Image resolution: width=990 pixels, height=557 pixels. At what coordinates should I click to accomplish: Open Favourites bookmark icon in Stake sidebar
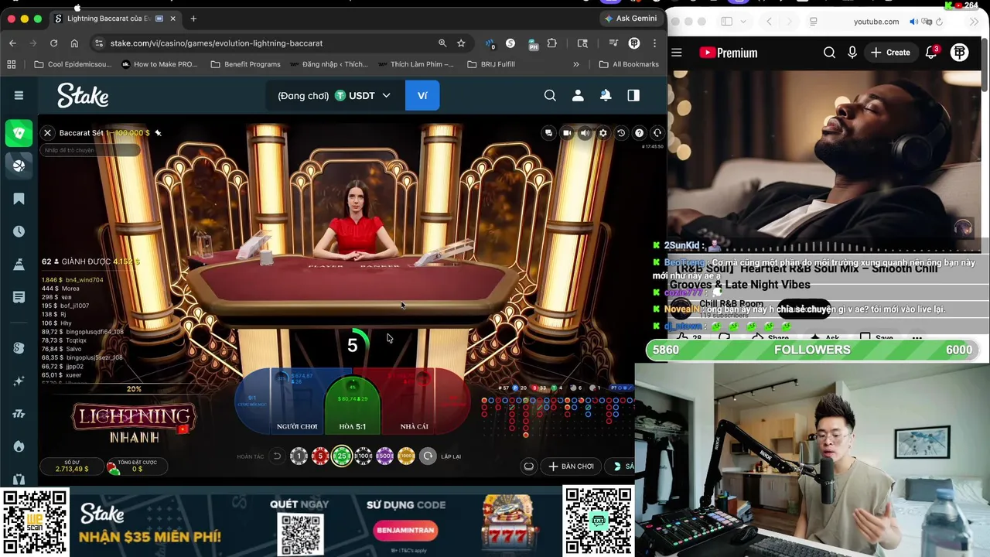19,199
